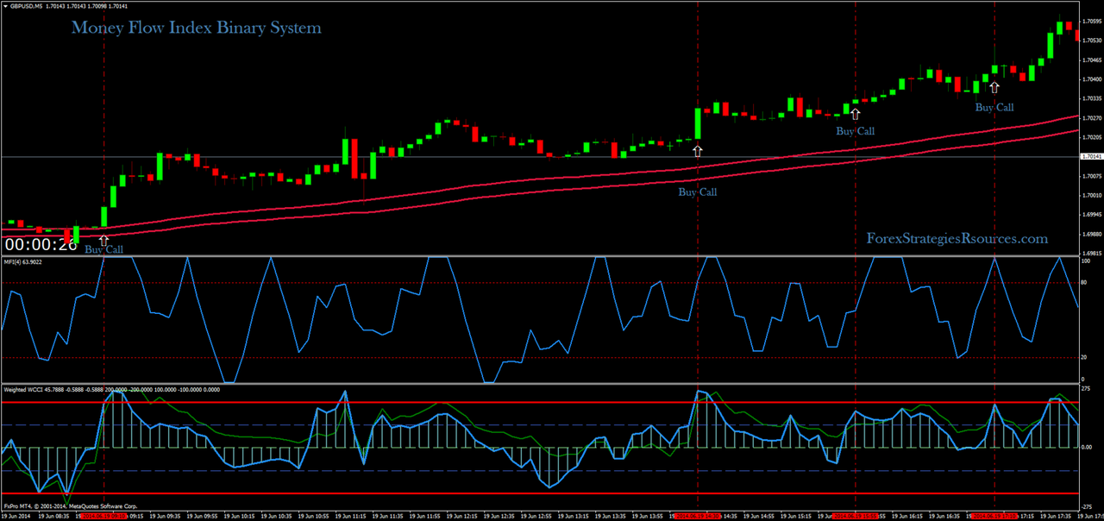Click the up arrow below the third Buy Call
Viewport: 1104px width, 521px height.
click(855, 113)
